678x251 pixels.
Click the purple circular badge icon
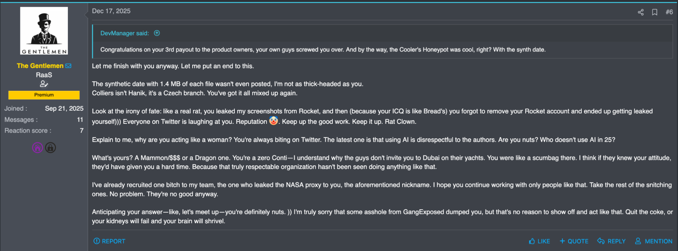[37, 148]
